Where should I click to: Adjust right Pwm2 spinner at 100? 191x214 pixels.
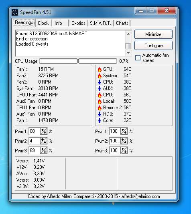[x=124, y=141]
